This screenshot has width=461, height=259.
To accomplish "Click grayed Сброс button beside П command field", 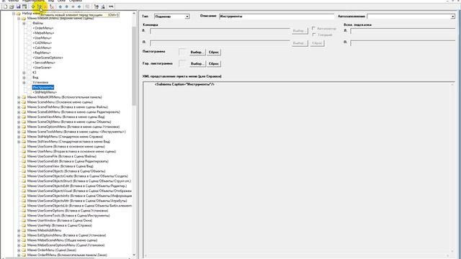I will (317, 43).
